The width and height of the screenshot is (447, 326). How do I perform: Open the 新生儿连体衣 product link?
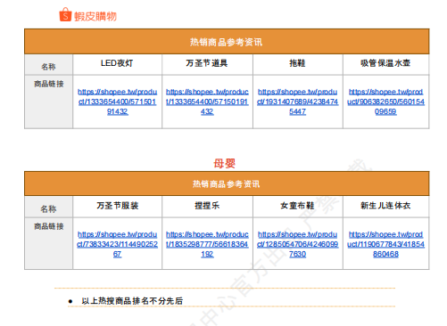[x=385, y=244]
